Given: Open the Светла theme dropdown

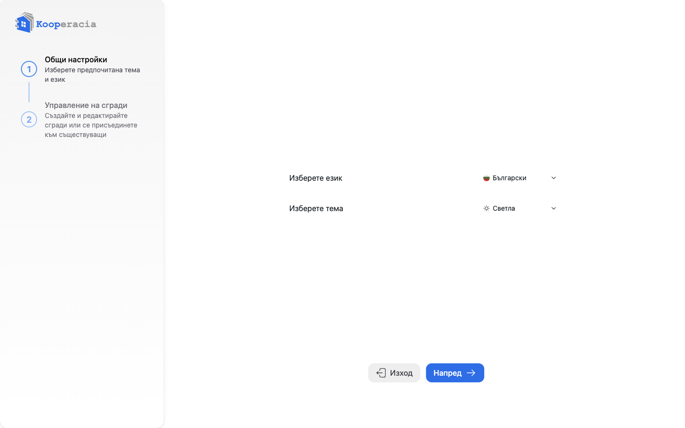Looking at the screenshot, I should [519, 208].
